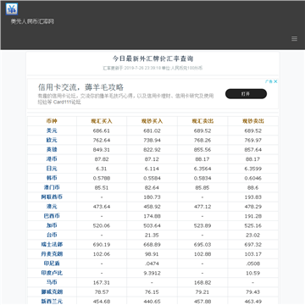Select the 690.19 Swiss franc spot buy value
The width and height of the screenshot is (305, 305).
click(102, 245)
